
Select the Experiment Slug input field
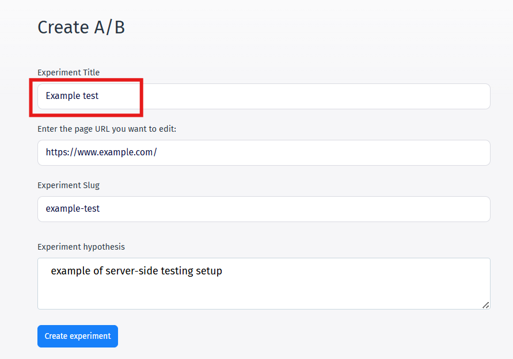tap(264, 209)
